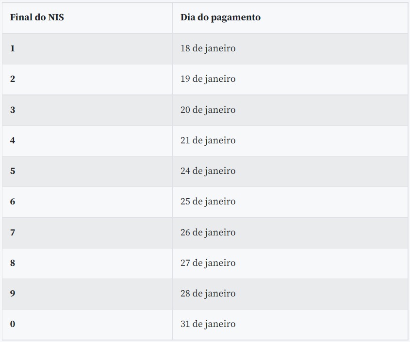
Task: Select the NIS ending 7 cell
Action: click(13, 233)
